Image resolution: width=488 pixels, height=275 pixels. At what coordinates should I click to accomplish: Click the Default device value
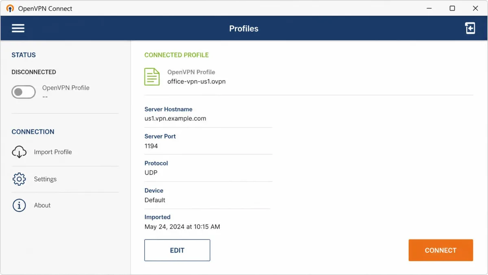click(x=155, y=200)
